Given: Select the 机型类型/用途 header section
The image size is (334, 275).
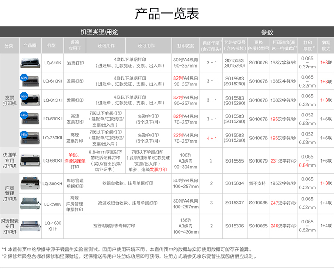Looking at the screenshot, I should (x=99, y=32).
